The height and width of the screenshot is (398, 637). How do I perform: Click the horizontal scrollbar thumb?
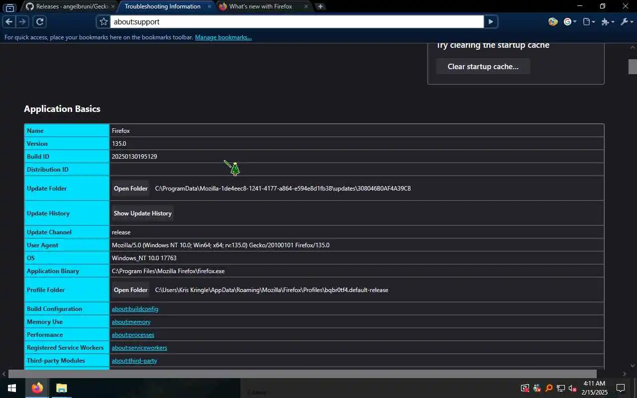[302, 374]
